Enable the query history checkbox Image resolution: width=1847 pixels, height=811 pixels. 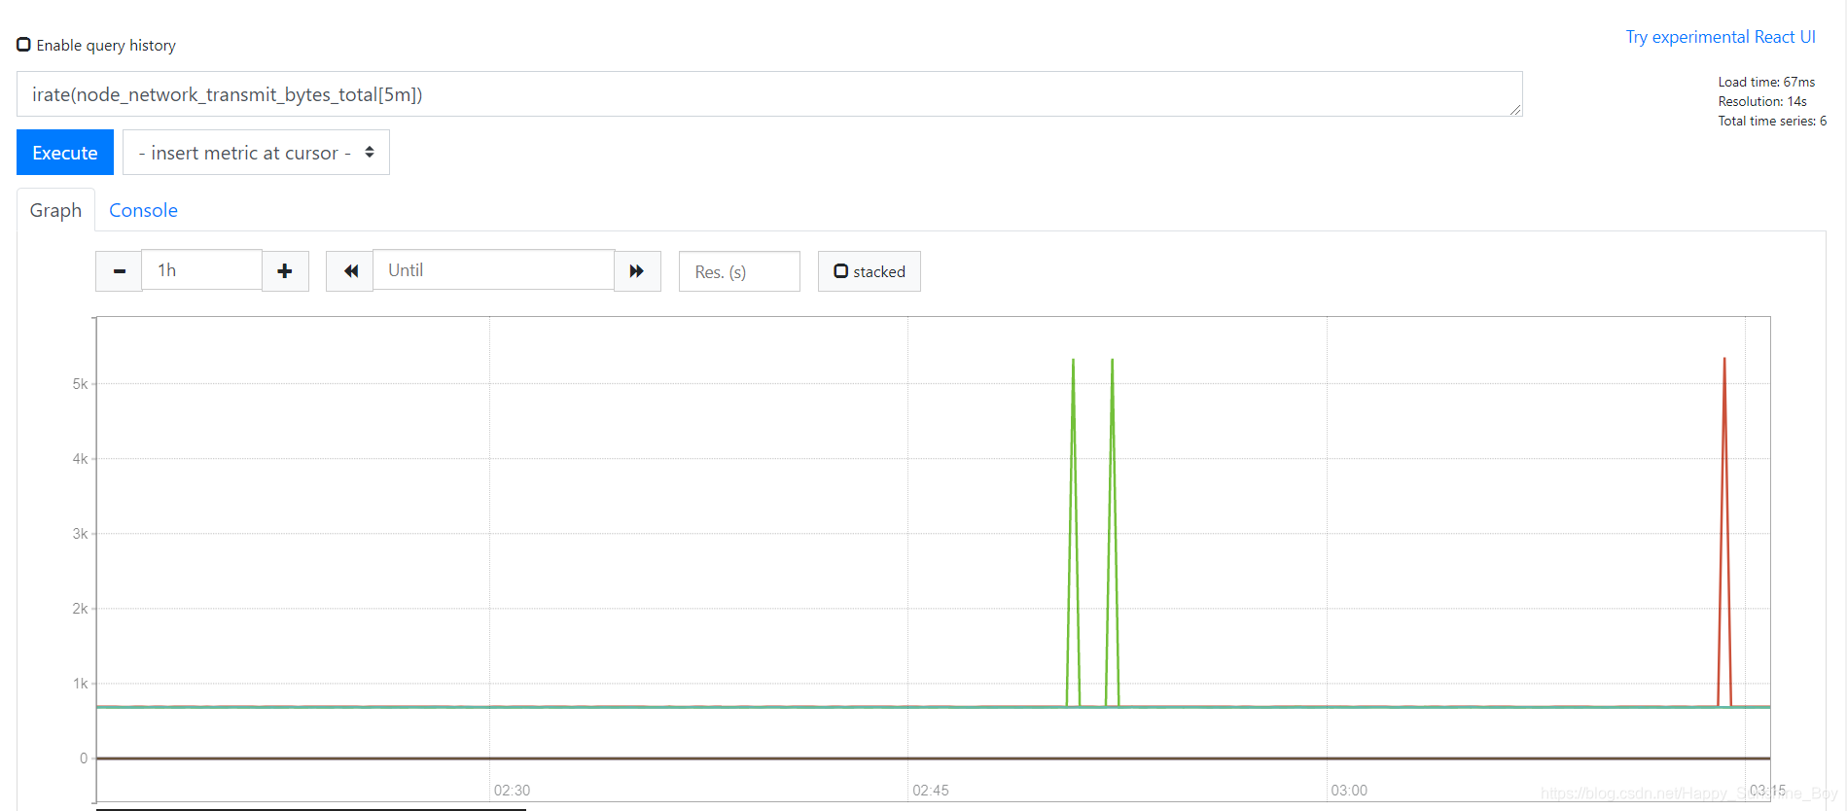[x=23, y=45]
